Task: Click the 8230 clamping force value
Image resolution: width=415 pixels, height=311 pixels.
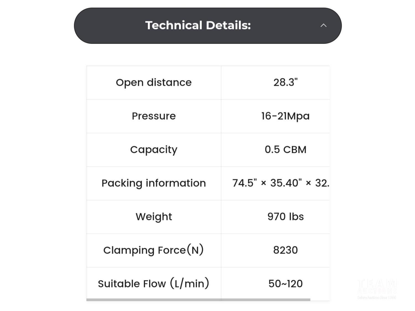Action: coord(286,250)
